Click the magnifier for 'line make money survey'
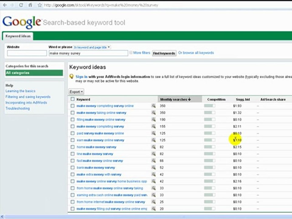292x219 pixels. click(153, 154)
